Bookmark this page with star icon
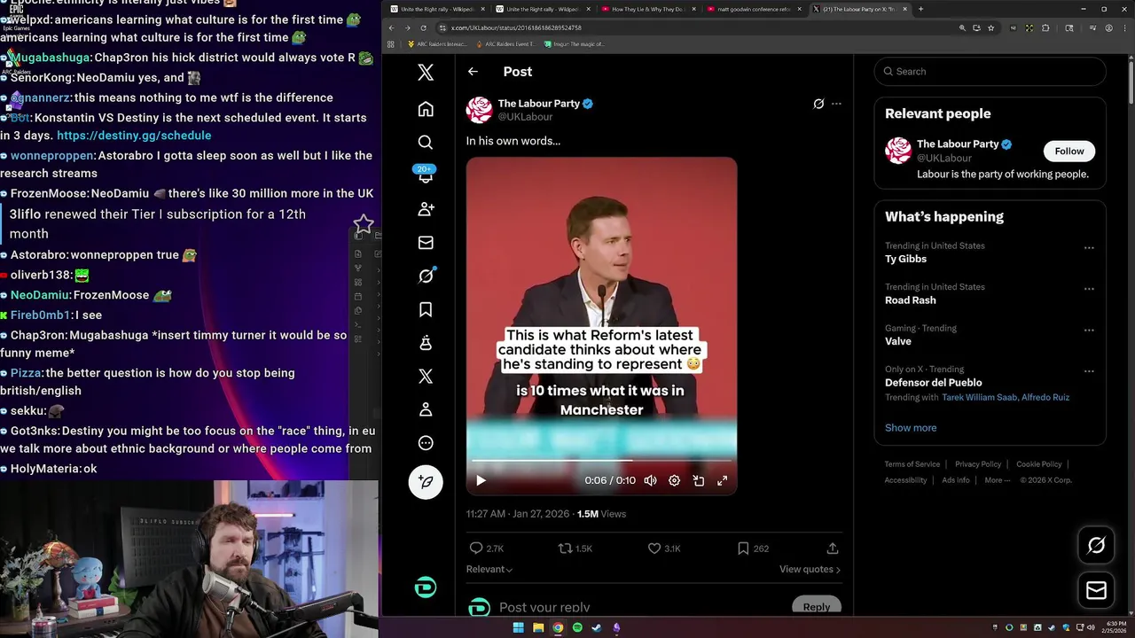 click(x=990, y=27)
